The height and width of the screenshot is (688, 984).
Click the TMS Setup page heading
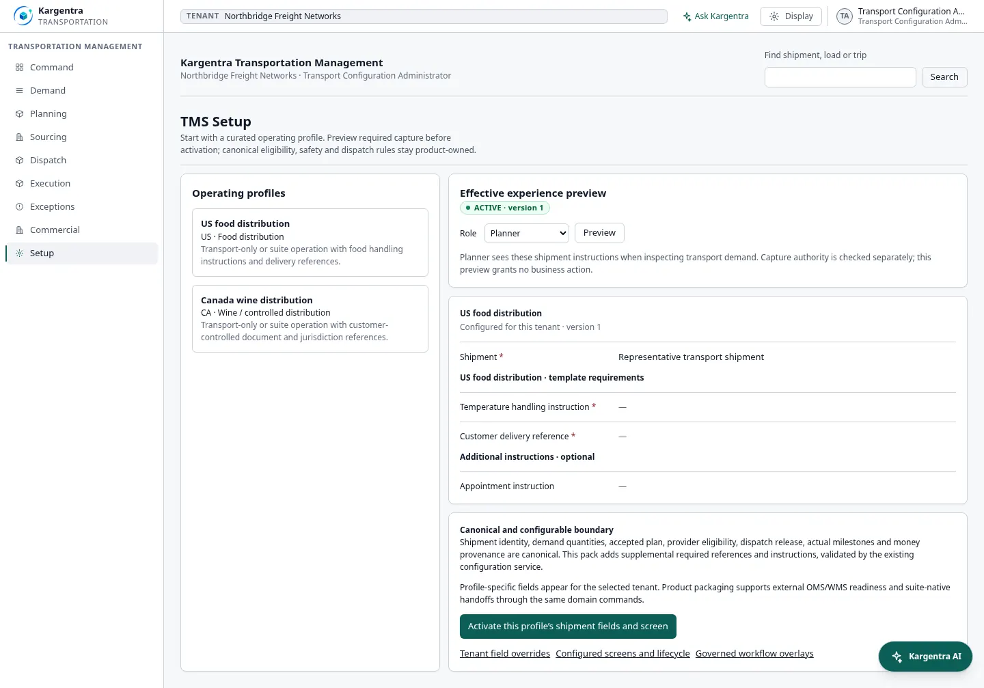pyautogui.click(x=216, y=122)
